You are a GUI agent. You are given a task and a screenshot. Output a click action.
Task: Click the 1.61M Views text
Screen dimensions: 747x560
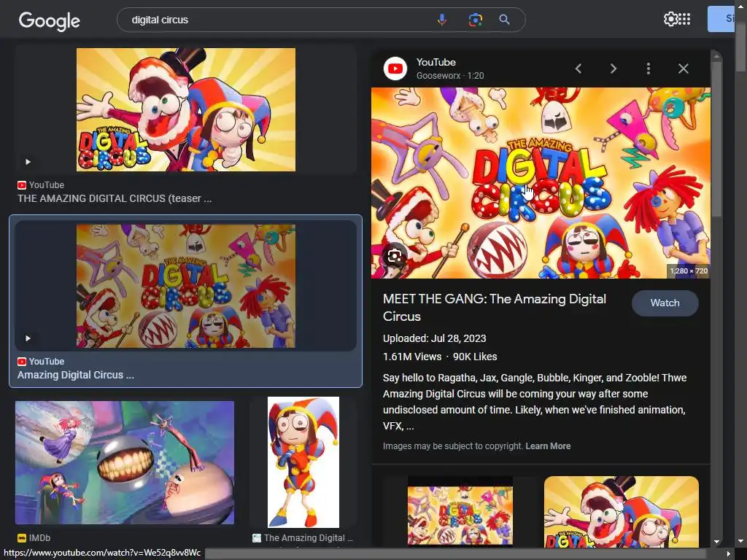click(412, 357)
